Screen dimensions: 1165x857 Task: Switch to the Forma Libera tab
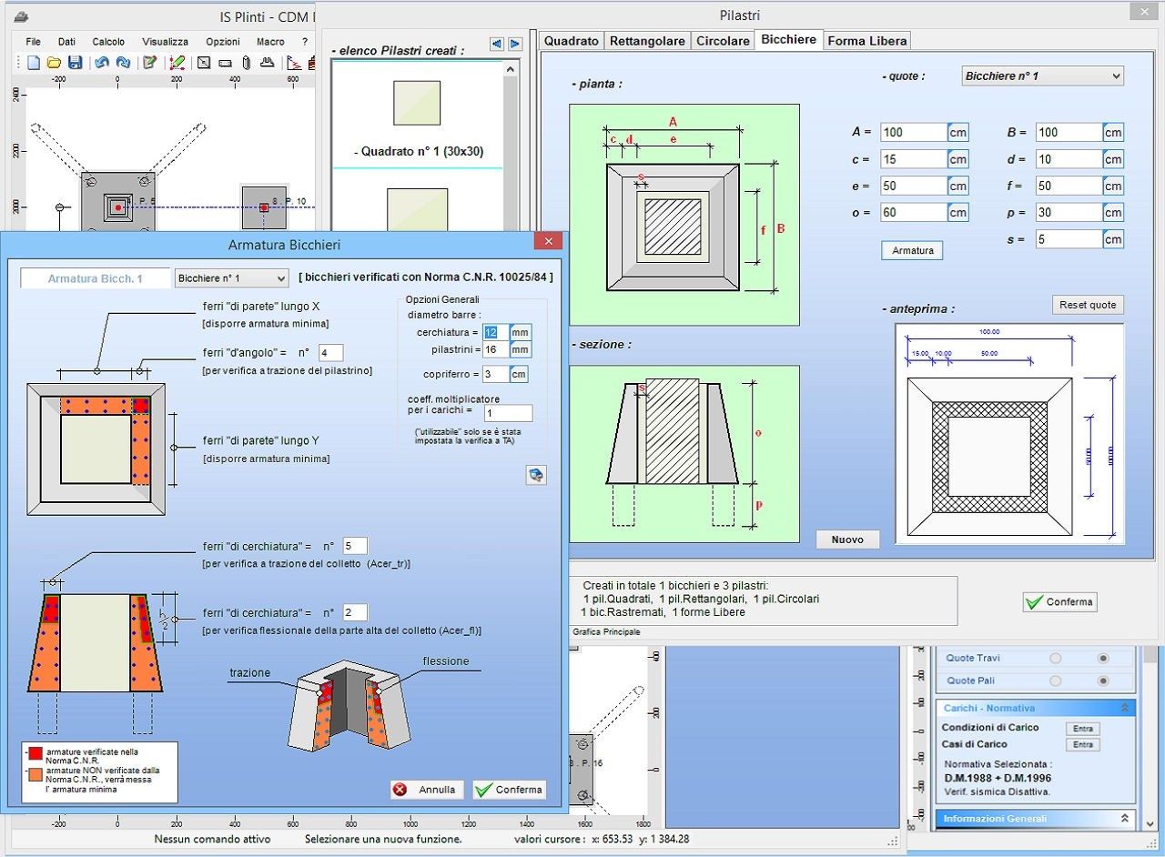pos(866,41)
